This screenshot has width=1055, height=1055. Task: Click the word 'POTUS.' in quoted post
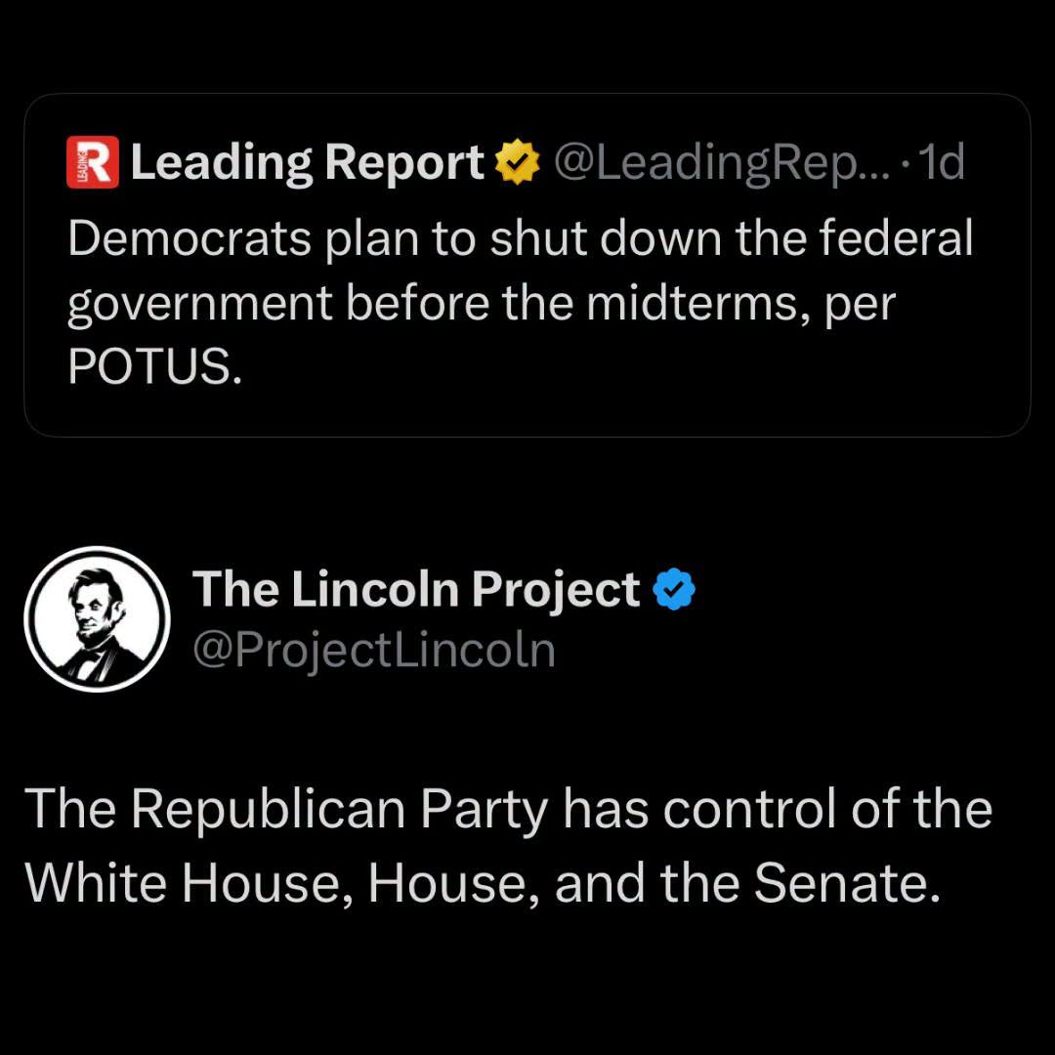click(x=154, y=367)
